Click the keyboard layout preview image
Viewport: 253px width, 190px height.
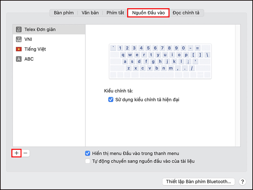[x=160, y=61]
